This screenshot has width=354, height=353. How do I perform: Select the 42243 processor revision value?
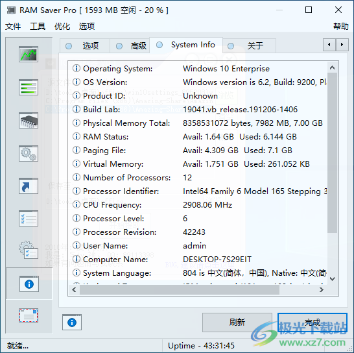[194, 232]
